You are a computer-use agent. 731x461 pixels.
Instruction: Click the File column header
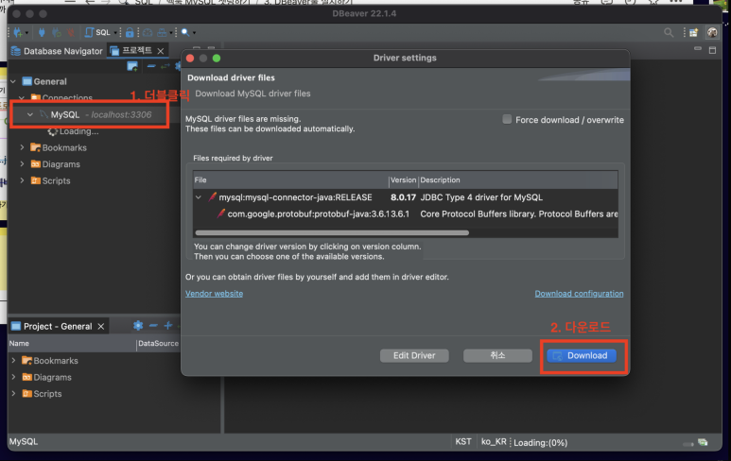pos(291,179)
